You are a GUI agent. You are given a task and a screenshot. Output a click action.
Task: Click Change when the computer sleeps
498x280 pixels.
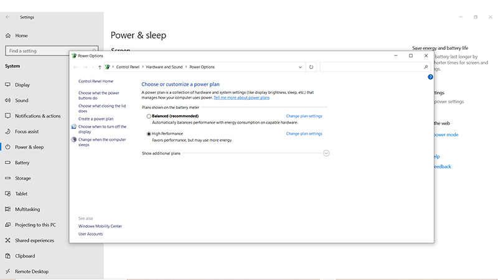pyautogui.click(x=102, y=142)
